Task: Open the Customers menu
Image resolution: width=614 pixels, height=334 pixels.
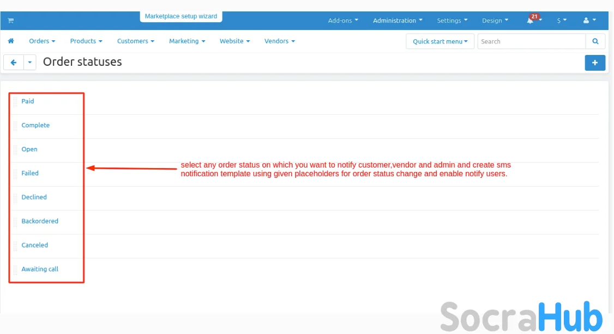Action: (135, 41)
